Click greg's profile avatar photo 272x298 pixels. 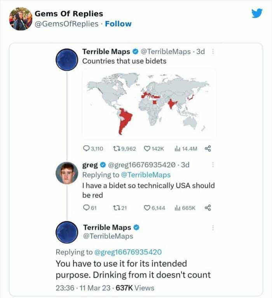pos(67,173)
